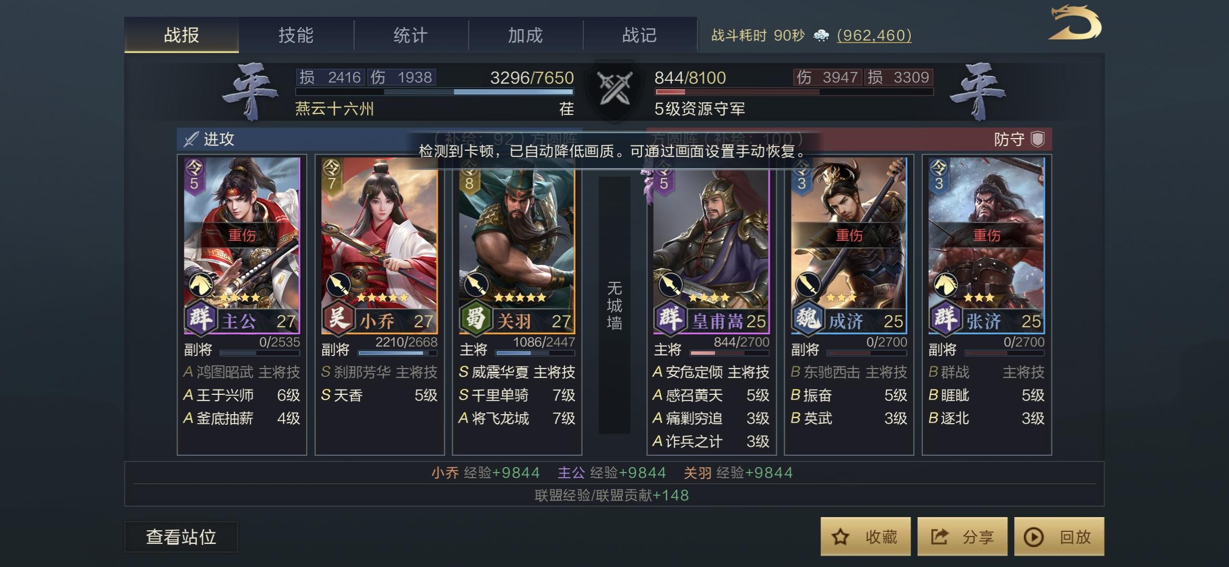The width and height of the screenshot is (1229, 567).
Task: Open the 技能 tab
Action: (296, 35)
